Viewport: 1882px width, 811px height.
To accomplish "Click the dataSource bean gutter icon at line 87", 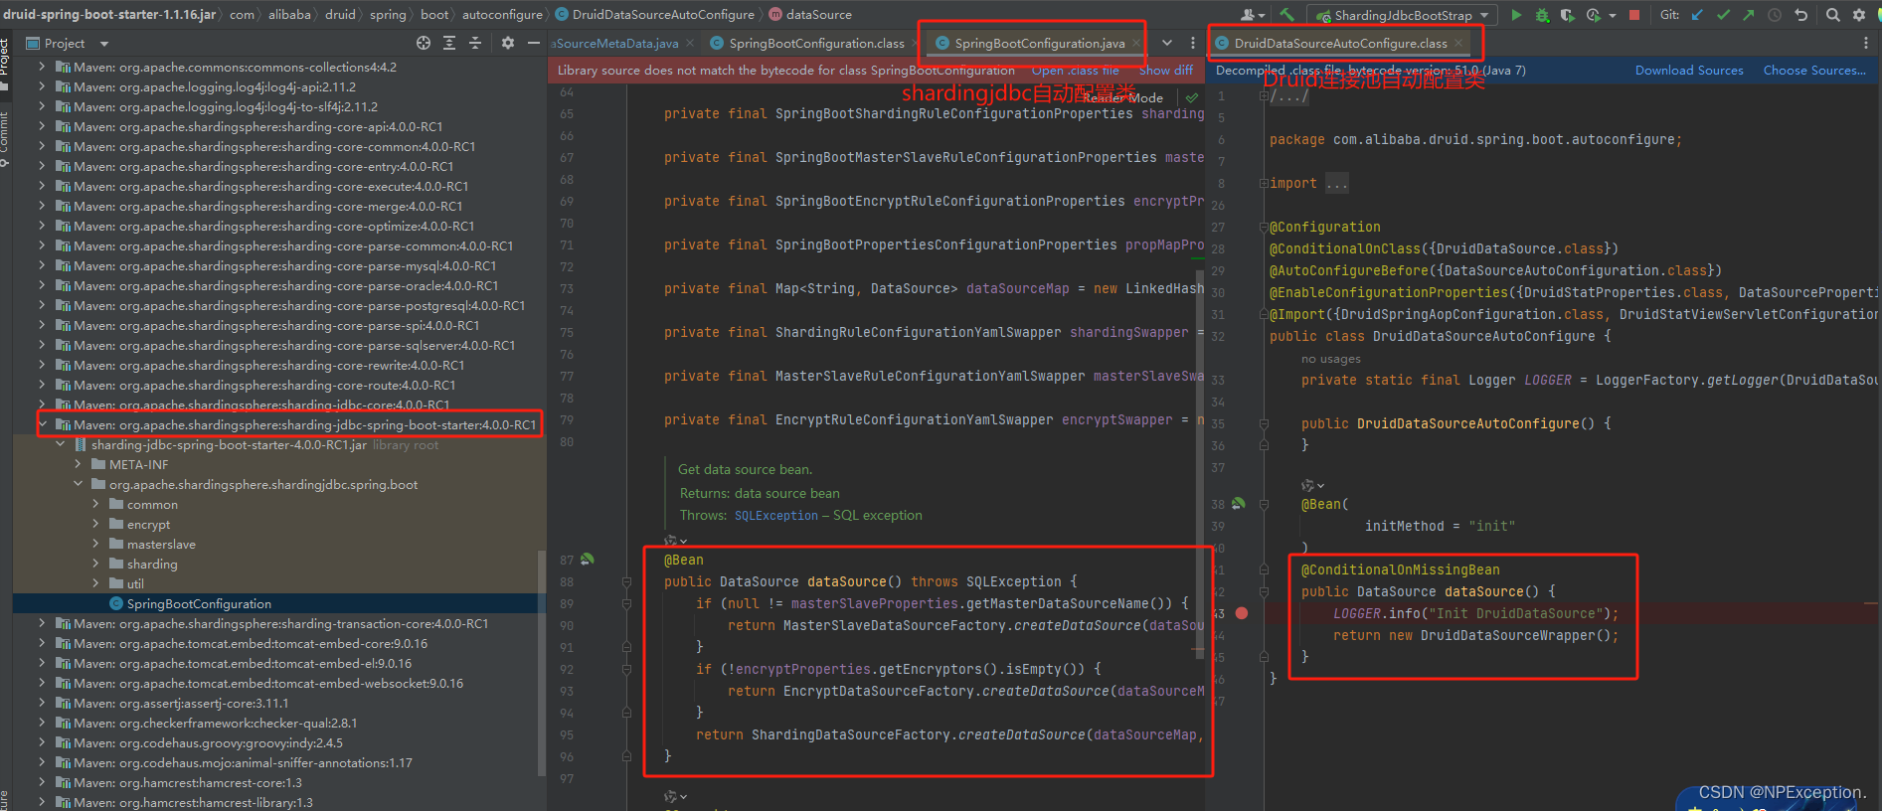I will pyautogui.click(x=588, y=560).
